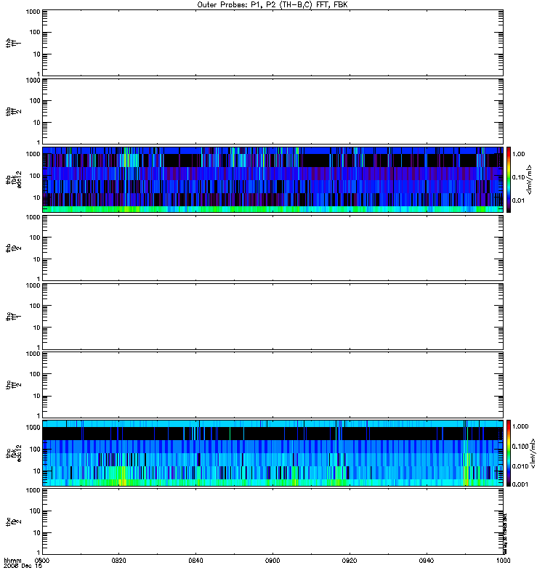Screen dimensions: 545x581
Task: Click the thc fbk edc12 color scale bar
Action: click(509, 452)
